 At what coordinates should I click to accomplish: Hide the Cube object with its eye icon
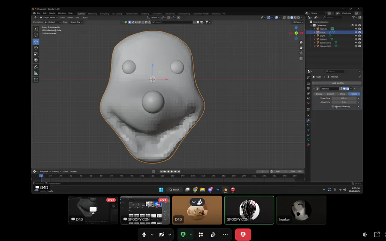click(356, 32)
